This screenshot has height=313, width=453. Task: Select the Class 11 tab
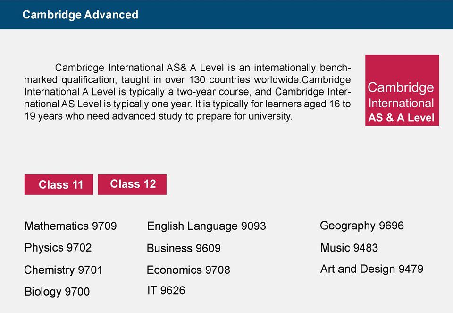59,184
